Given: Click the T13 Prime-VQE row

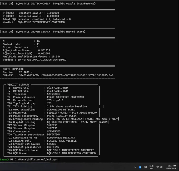Looking at the screenshot, I should coord(52,113).
